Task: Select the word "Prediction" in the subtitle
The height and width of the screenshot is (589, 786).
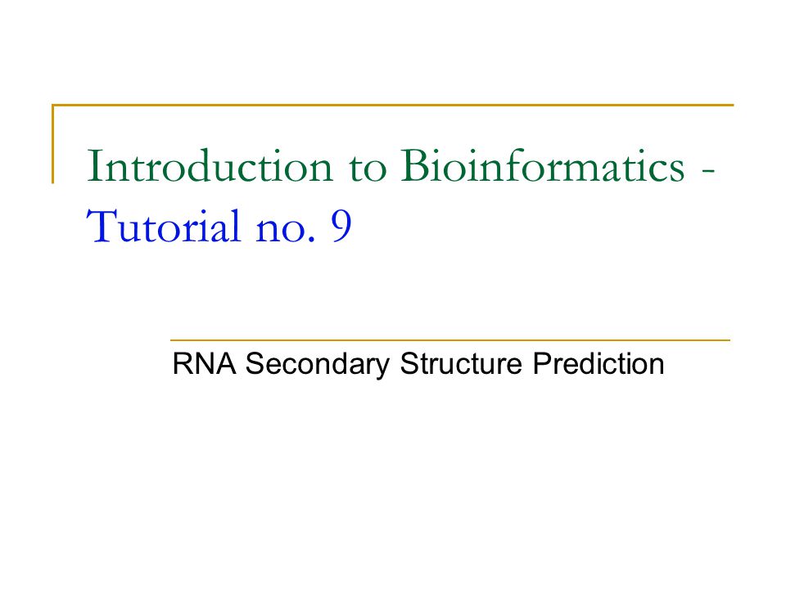Action: 599,363
